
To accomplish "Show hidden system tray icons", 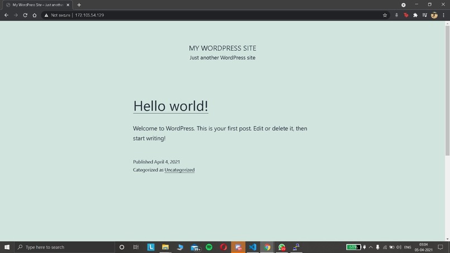I will point(371,247).
